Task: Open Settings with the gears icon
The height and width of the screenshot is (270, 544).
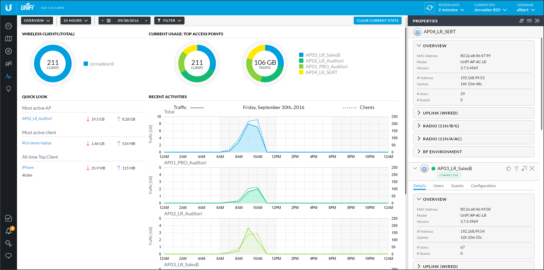Action: 8,244
